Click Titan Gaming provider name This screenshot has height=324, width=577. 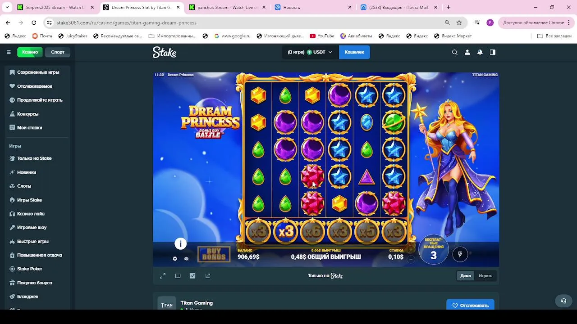click(x=197, y=303)
